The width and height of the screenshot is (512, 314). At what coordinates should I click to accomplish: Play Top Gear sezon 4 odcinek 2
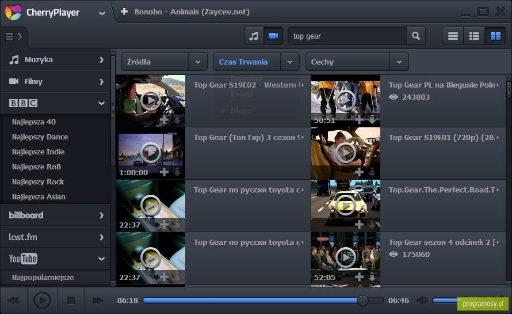click(346, 258)
